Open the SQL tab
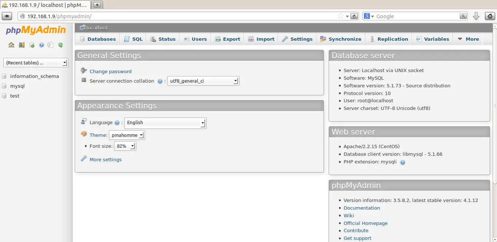This screenshot has height=242, width=497. point(133,39)
